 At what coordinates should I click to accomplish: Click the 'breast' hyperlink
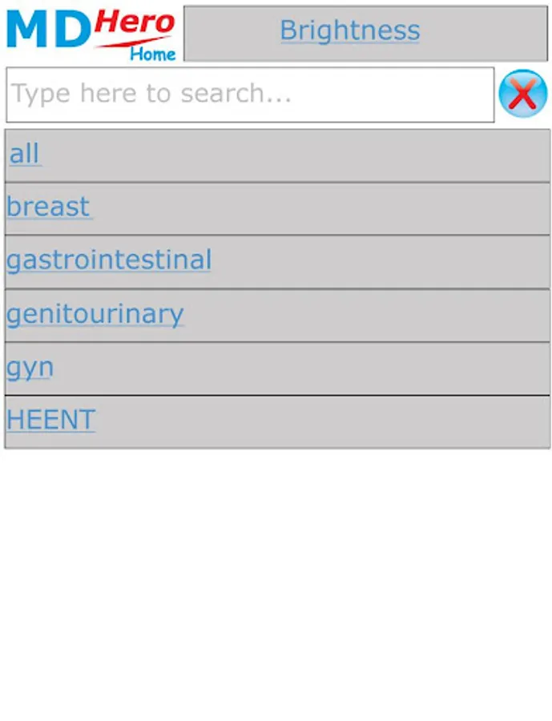(x=49, y=207)
